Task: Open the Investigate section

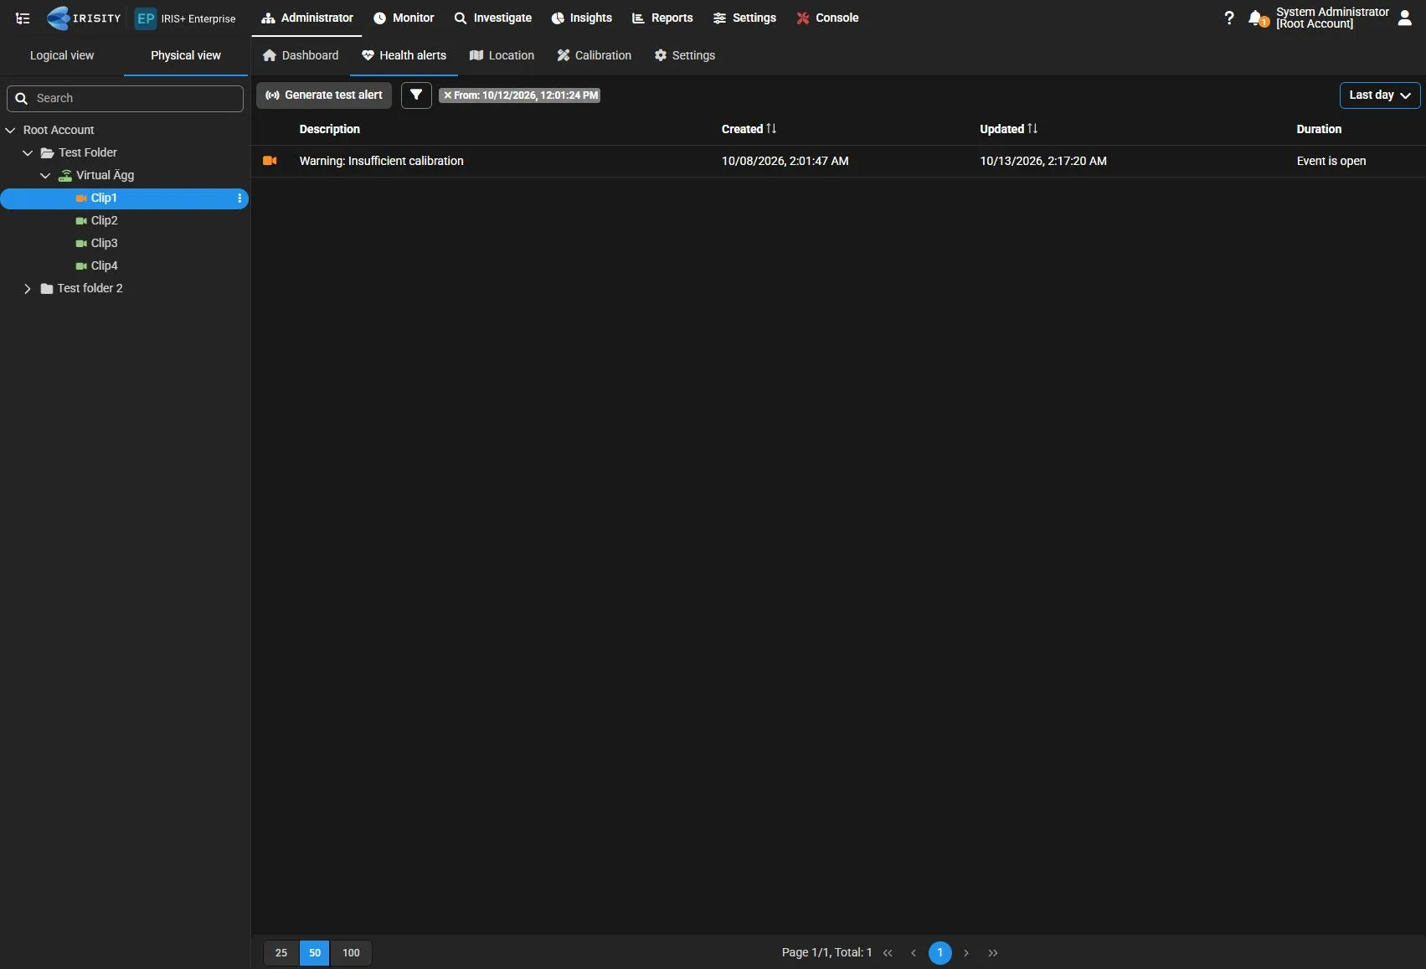Action: click(x=493, y=18)
